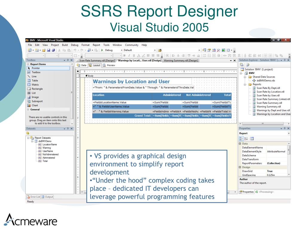Click the Alphabetical sort icon in Properties
The height and width of the screenshot is (229, 306).
coord(246,139)
